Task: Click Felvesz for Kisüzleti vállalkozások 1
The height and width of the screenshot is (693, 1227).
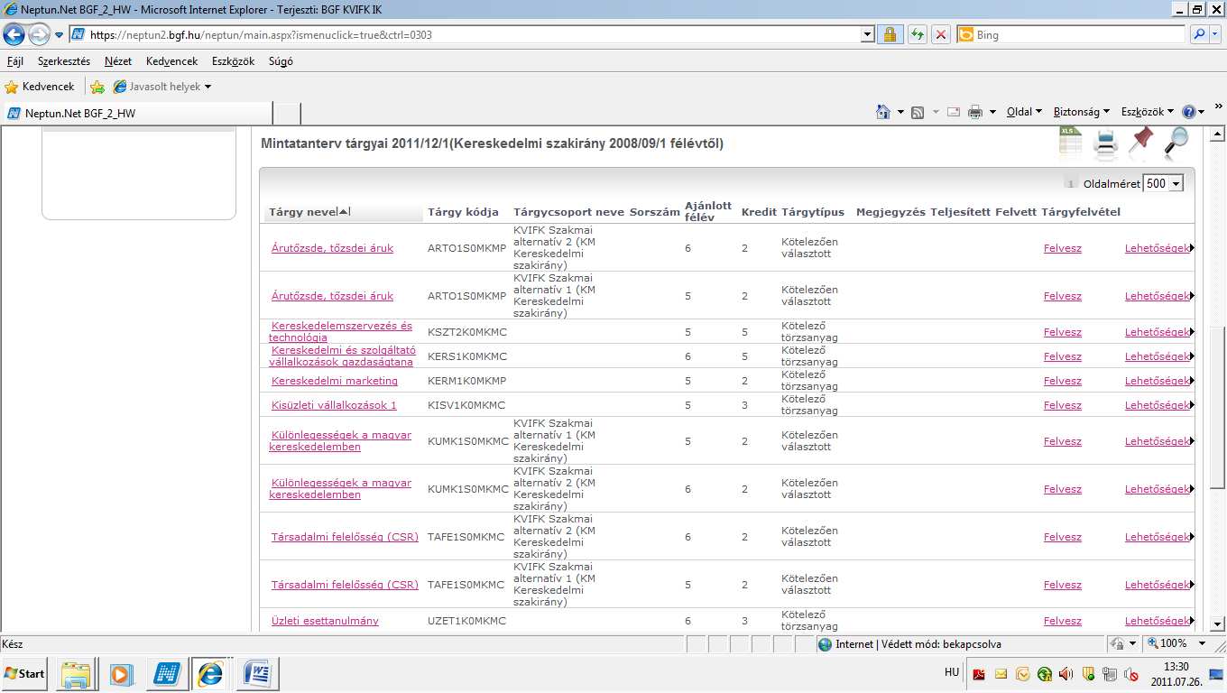Action: 1063,405
